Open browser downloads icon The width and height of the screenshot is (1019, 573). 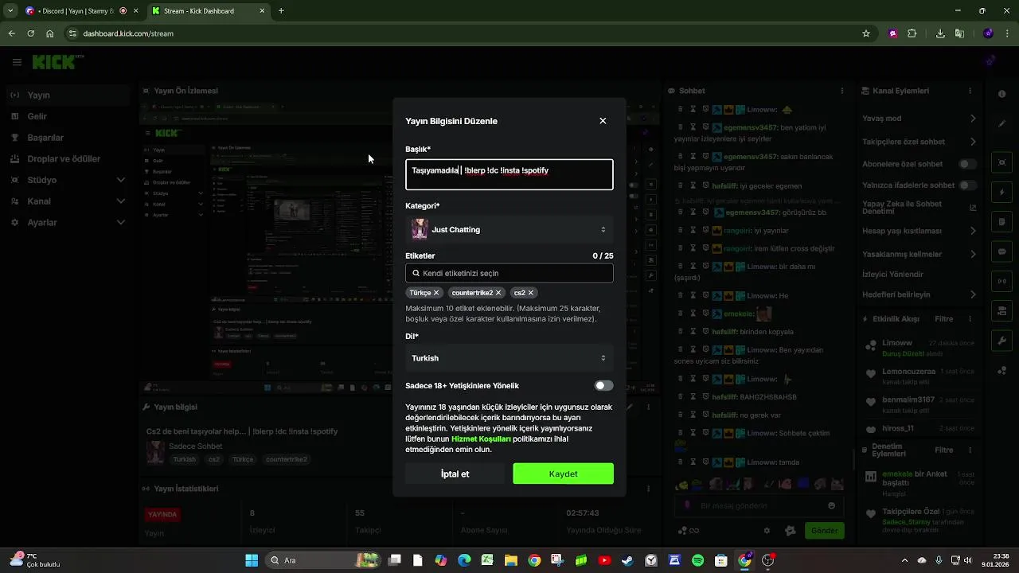pyautogui.click(x=940, y=33)
